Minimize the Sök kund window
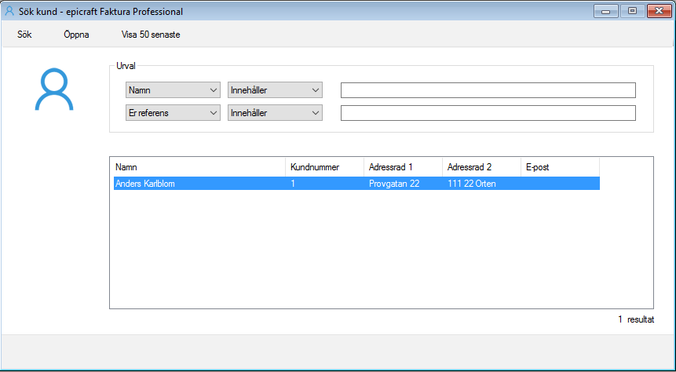This screenshot has height=372, width=676. pos(605,11)
